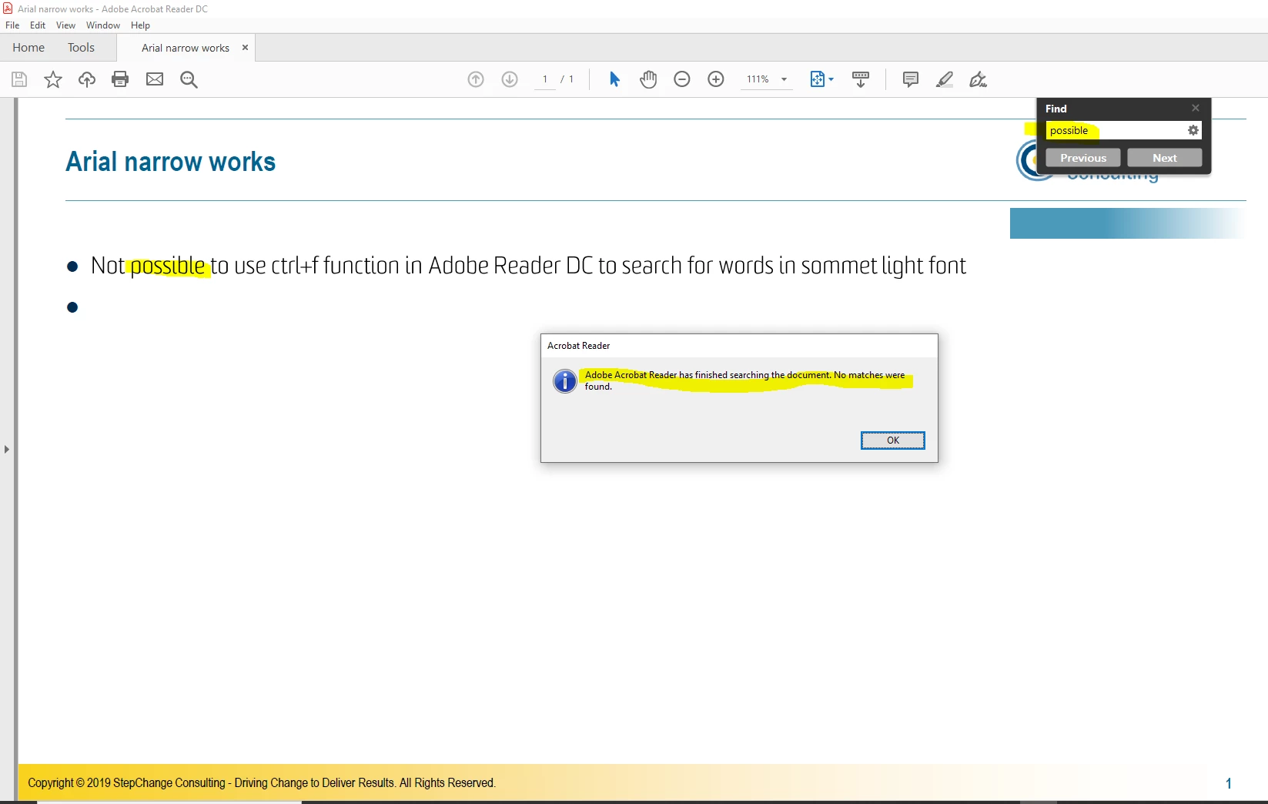Open the zoom level dropdown
The height and width of the screenshot is (804, 1268).
pyautogui.click(x=785, y=79)
